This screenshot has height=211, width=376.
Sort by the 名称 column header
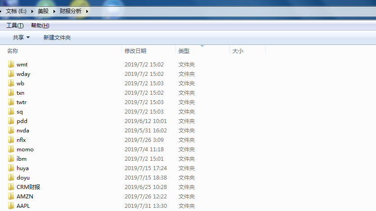point(13,51)
